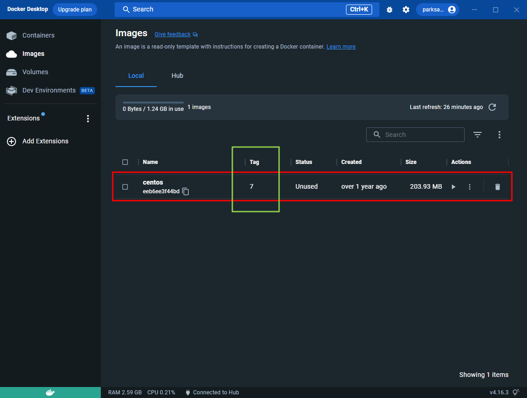This screenshot has width=527, height=398.
Task: Click the Upgrade plan button
Action: (x=75, y=10)
